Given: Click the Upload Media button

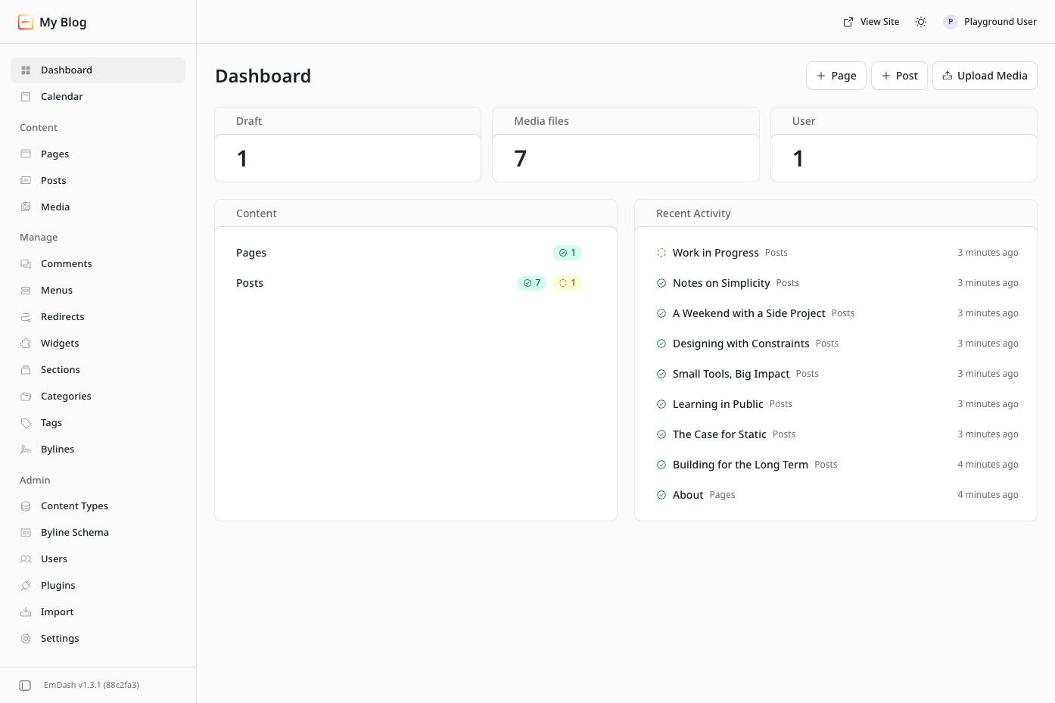Looking at the screenshot, I should tap(985, 76).
